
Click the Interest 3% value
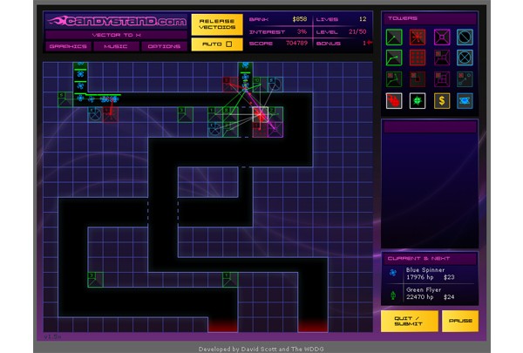point(302,31)
